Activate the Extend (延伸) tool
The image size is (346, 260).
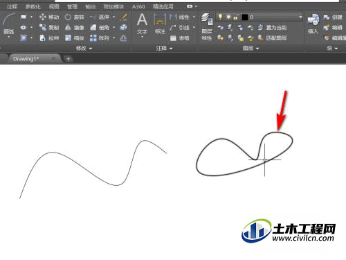click(99, 17)
